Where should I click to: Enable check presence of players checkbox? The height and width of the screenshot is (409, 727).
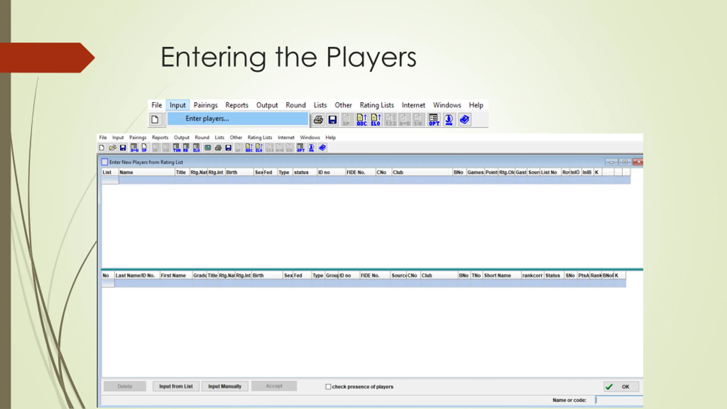[328, 387]
